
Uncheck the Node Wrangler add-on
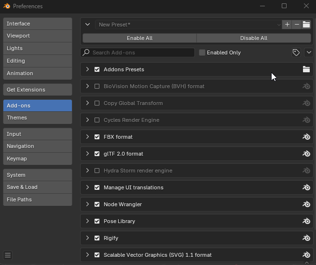point(97,204)
